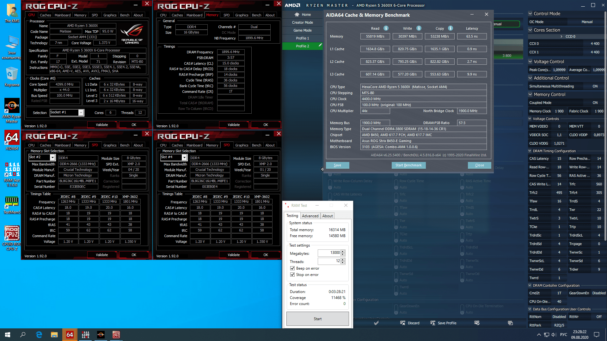Open the Slot #2 memory slot dropdown
This screenshot has width=607, height=341.
(x=52, y=157)
